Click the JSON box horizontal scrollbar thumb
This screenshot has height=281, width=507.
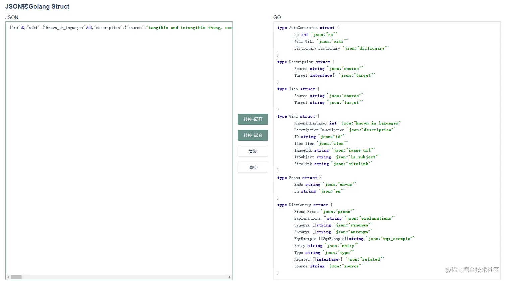[x=16, y=277]
